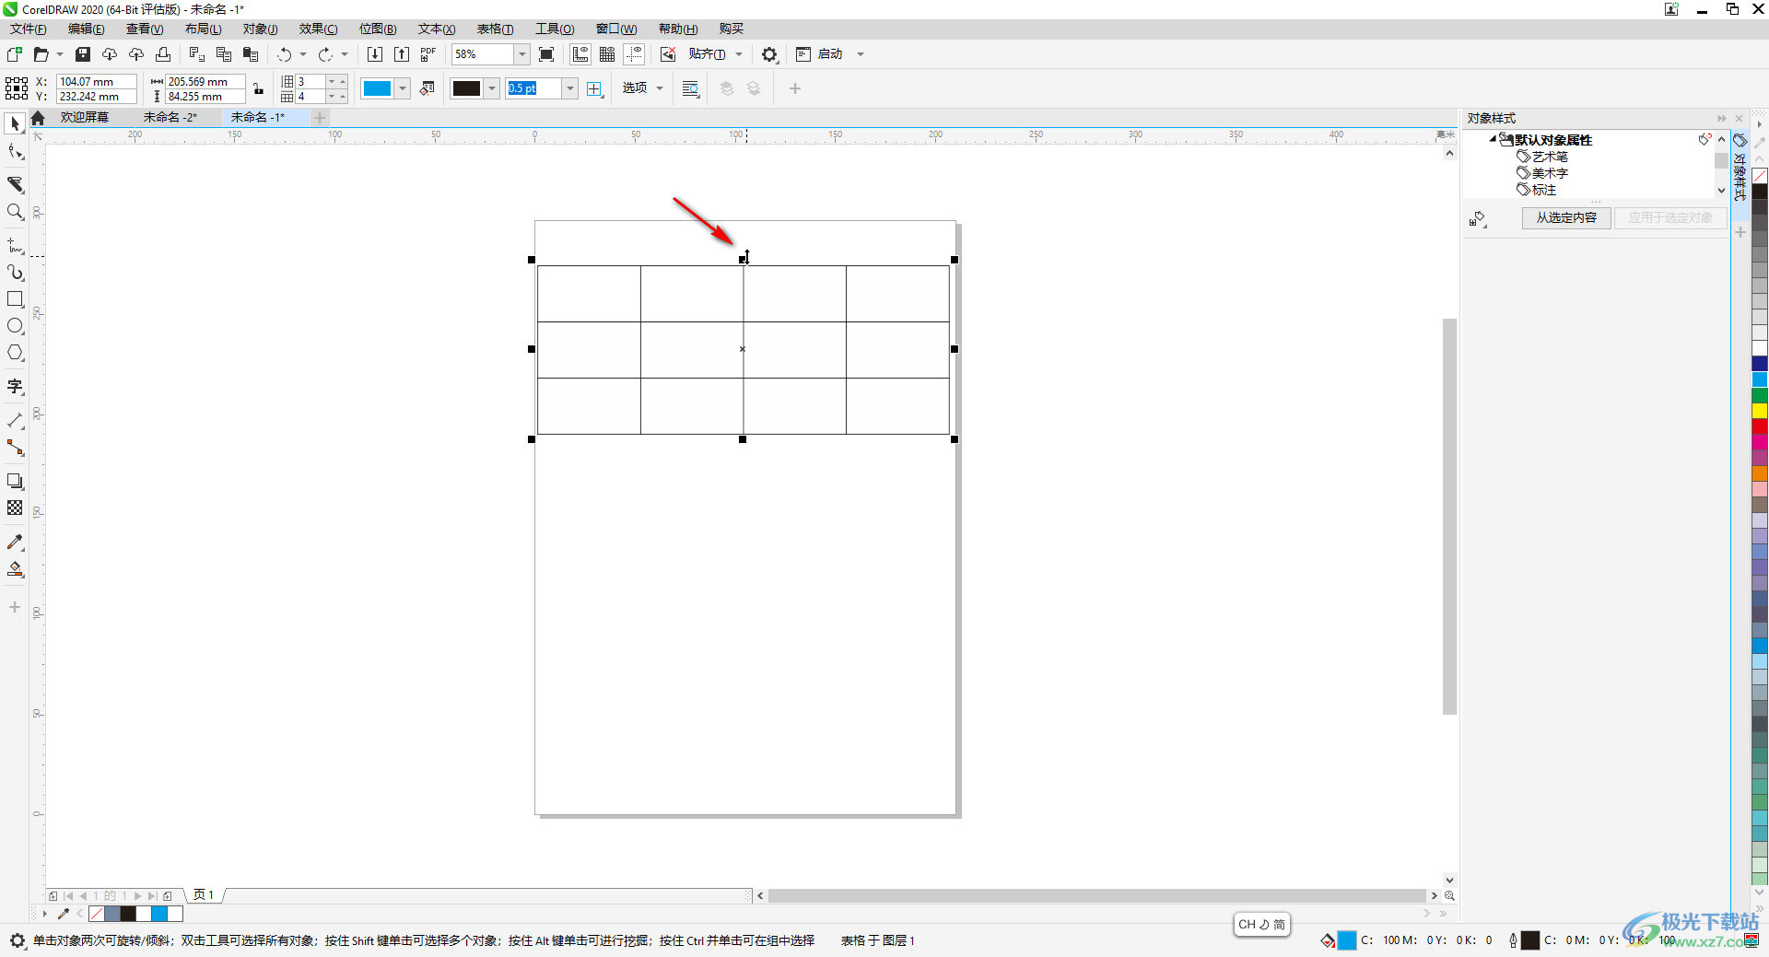Switch to the 欢迎屏幕 tab
Image resolution: width=1769 pixels, height=957 pixels.
coord(85,117)
